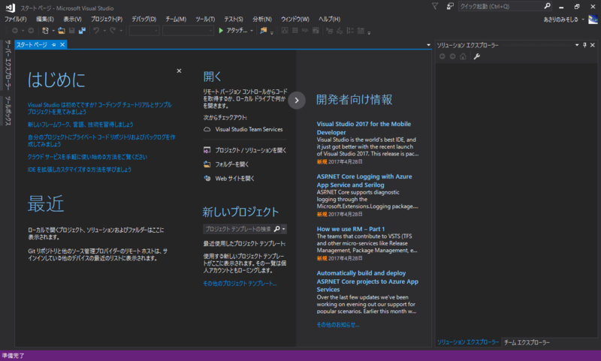Open the プロジェクト(P) menu

click(x=107, y=20)
